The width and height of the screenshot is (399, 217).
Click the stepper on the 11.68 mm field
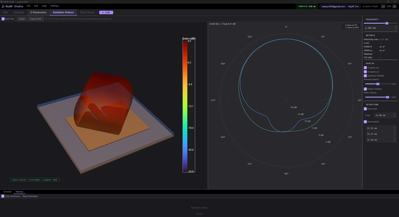pyautogui.click(x=395, y=140)
